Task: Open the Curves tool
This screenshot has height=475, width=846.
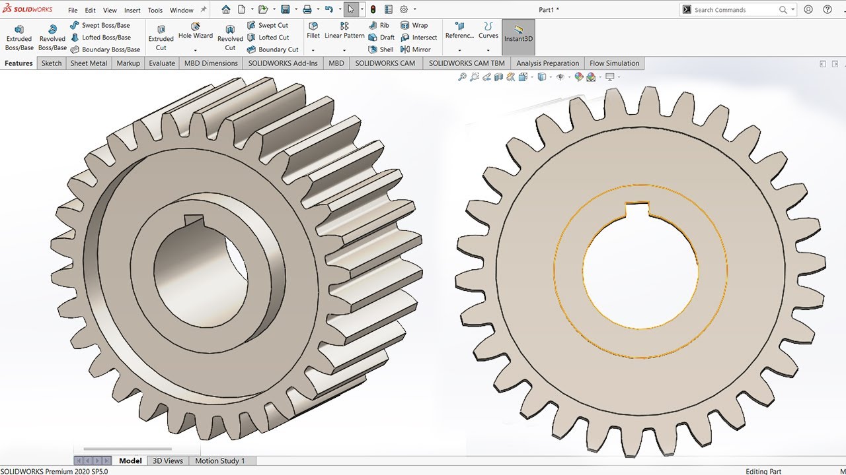Action: click(488, 31)
